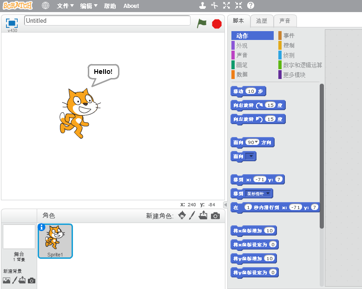Click the 10 value in 移动 block

[251, 91]
